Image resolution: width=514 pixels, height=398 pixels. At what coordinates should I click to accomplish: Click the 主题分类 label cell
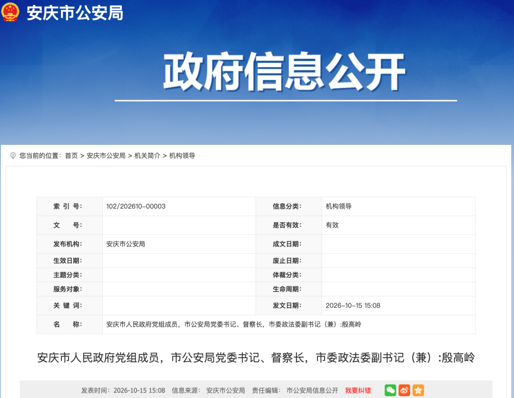point(69,275)
